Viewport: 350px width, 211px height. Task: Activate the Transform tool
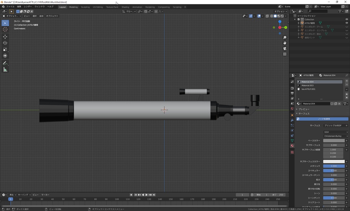5,56
